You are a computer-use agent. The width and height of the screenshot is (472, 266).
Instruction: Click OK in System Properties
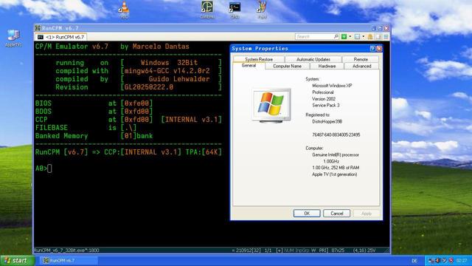[x=307, y=214]
